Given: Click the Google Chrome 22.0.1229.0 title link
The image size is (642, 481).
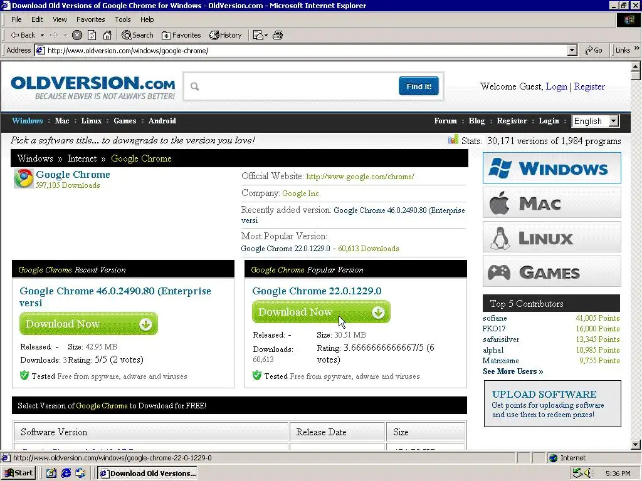Looking at the screenshot, I should (317, 291).
